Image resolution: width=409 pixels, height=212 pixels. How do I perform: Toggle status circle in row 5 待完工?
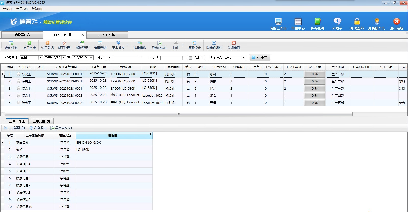coord(19,103)
